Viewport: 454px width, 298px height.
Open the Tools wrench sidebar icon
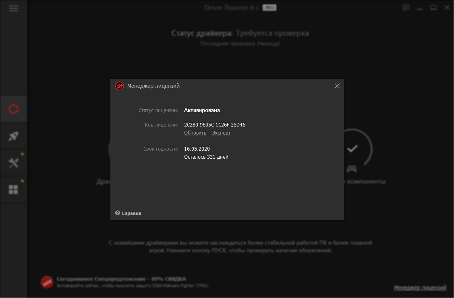coord(14,163)
